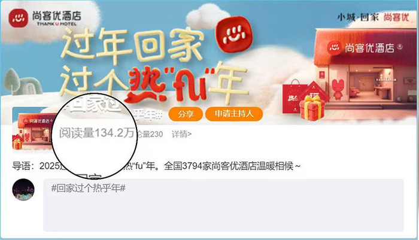Expand topic details via 详情> link
The height and width of the screenshot is (240, 419).
[x=182, y=134]
